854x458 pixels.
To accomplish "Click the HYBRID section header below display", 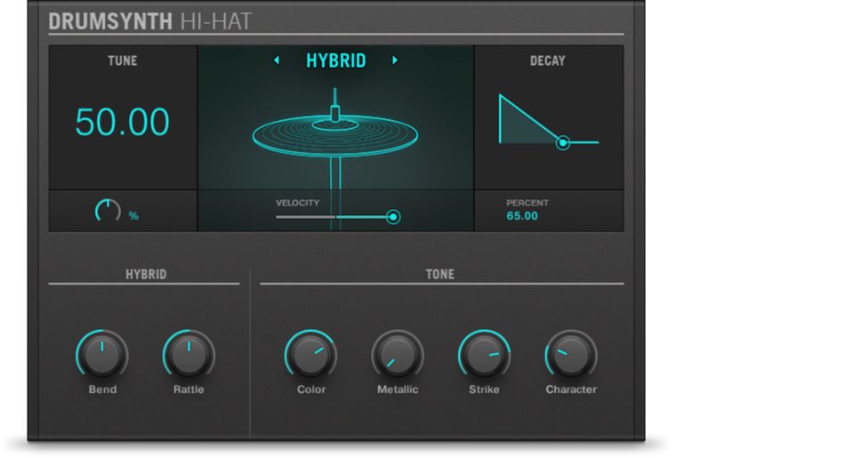I will point(145,274).
